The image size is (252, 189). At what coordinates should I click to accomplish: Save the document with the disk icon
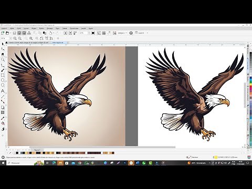point(15,33)
